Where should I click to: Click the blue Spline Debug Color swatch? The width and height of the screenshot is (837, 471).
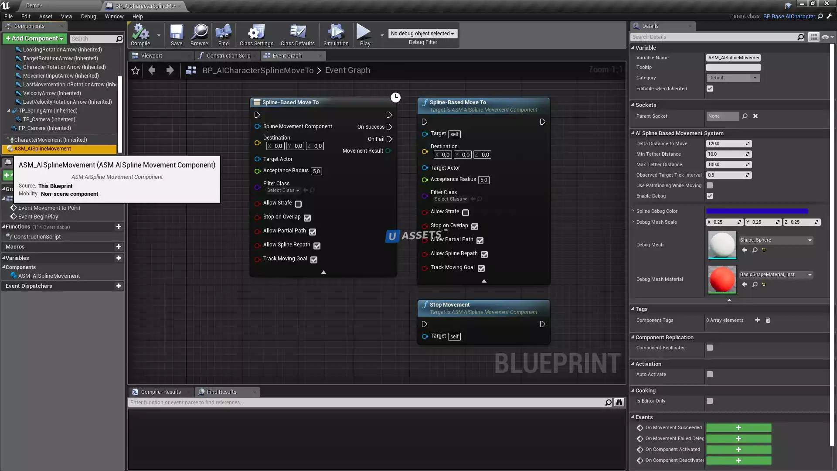(x=757, y=211)
